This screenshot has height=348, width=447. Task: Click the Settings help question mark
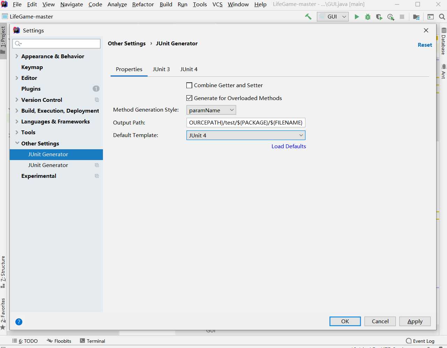19,322
